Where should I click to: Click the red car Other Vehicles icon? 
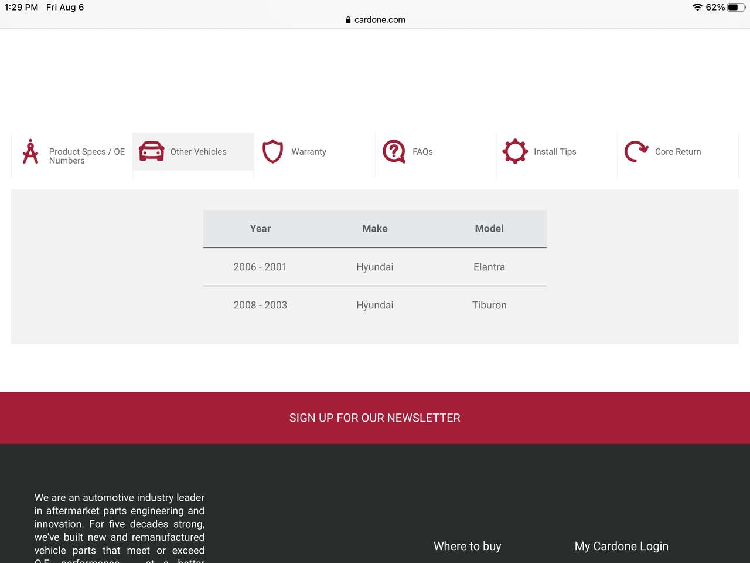click(x=151, y=151)
